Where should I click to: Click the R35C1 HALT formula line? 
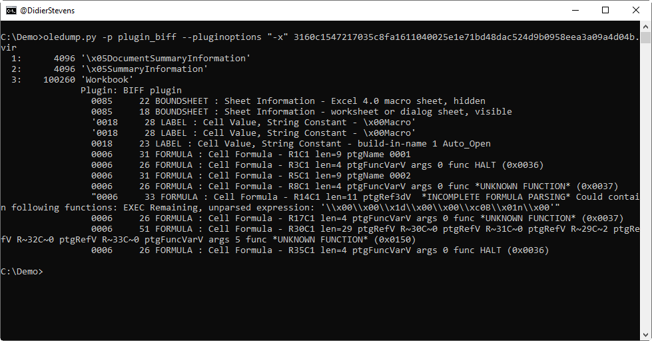coord(320,250)
